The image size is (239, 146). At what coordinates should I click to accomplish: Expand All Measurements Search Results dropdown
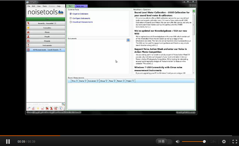coord(60,50)
